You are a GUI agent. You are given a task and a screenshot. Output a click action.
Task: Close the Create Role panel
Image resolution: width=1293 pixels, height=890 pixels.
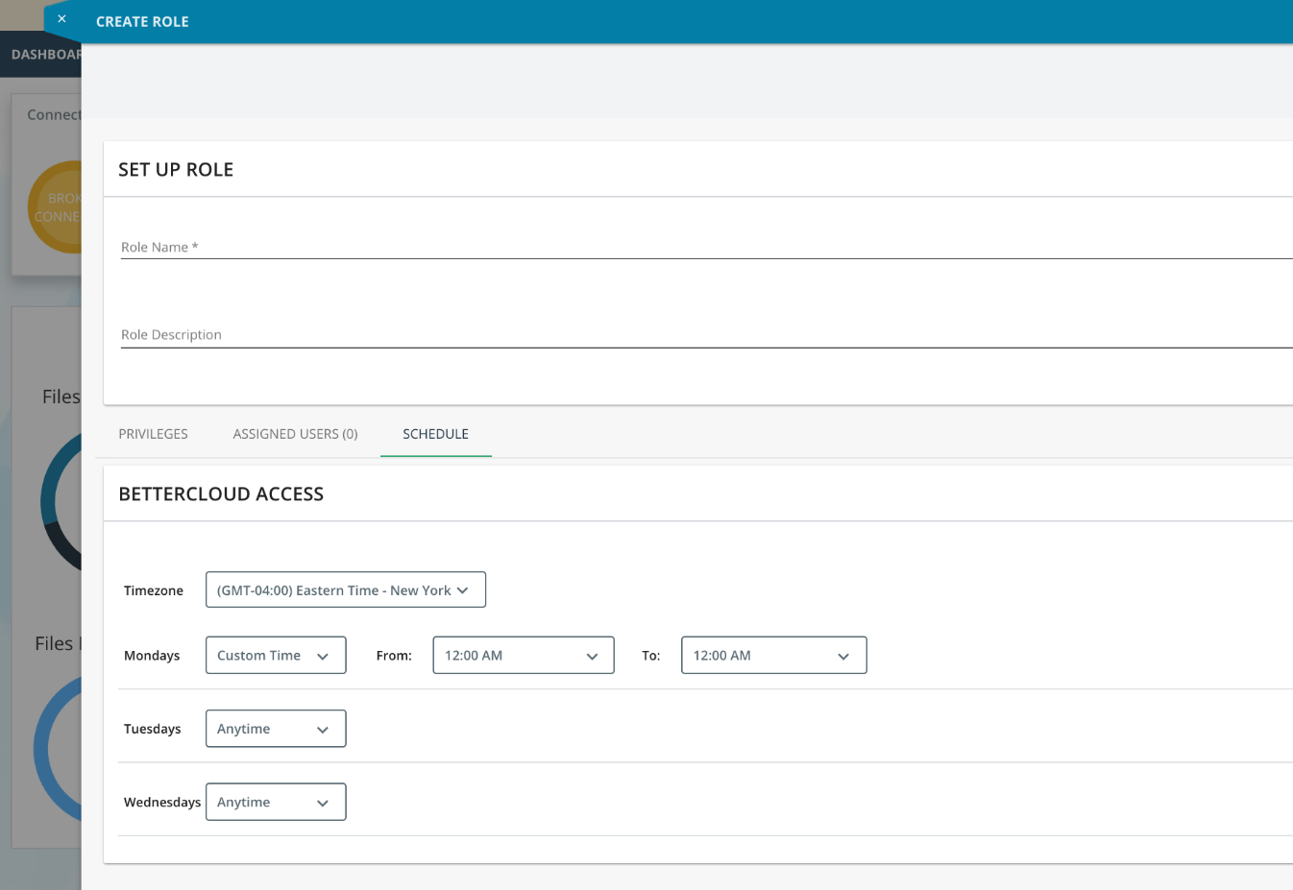61,19
